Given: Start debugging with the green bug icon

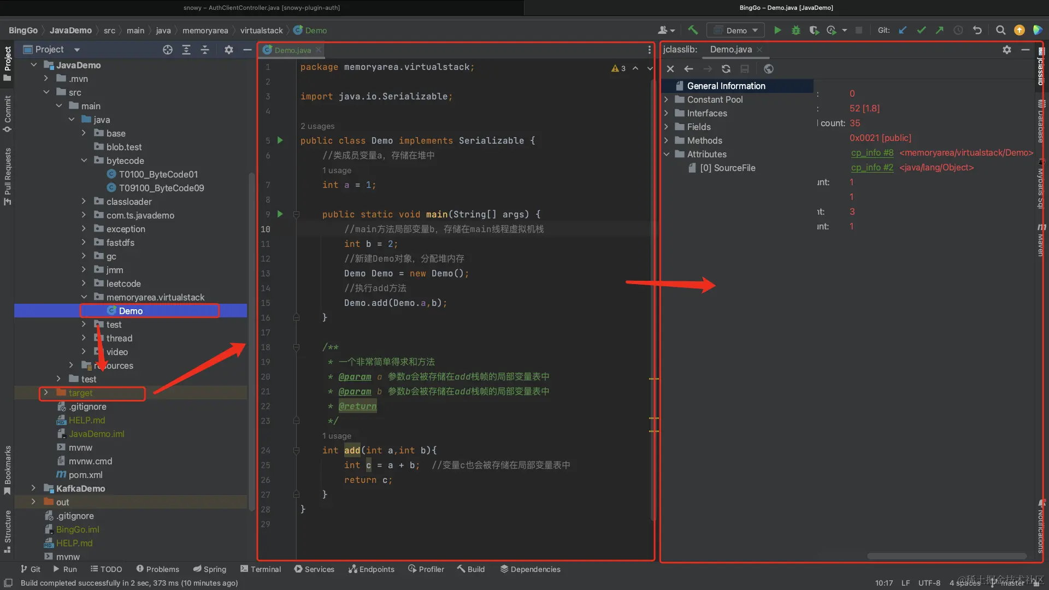Looking at the screenshot, I should [x=796, y=31].
